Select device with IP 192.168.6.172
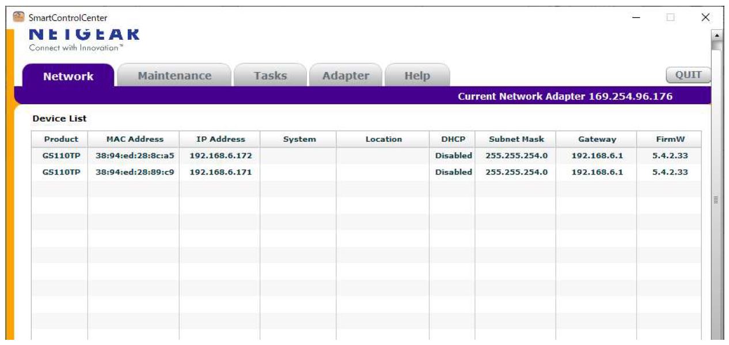This screenshot has height=345, width=729. tap(221, 156)
